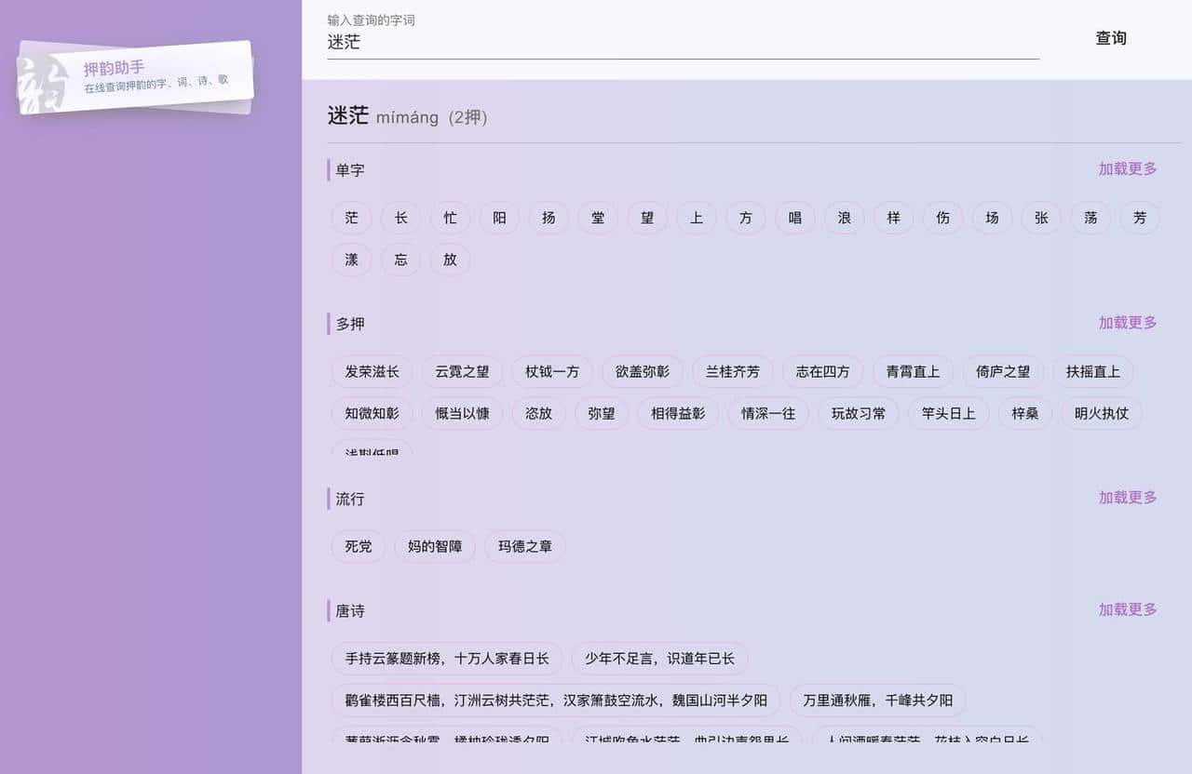
Task: Load more results under 单字 section
Action: click(1127, 169)
